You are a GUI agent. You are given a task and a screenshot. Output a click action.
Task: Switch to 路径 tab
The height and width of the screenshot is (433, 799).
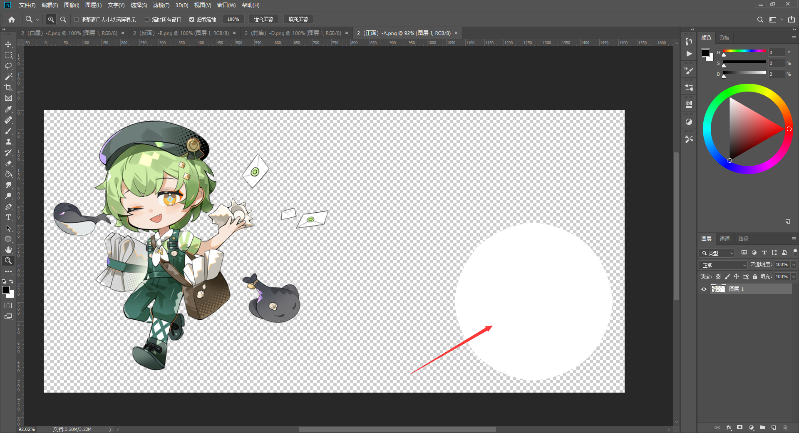(743, 239)
